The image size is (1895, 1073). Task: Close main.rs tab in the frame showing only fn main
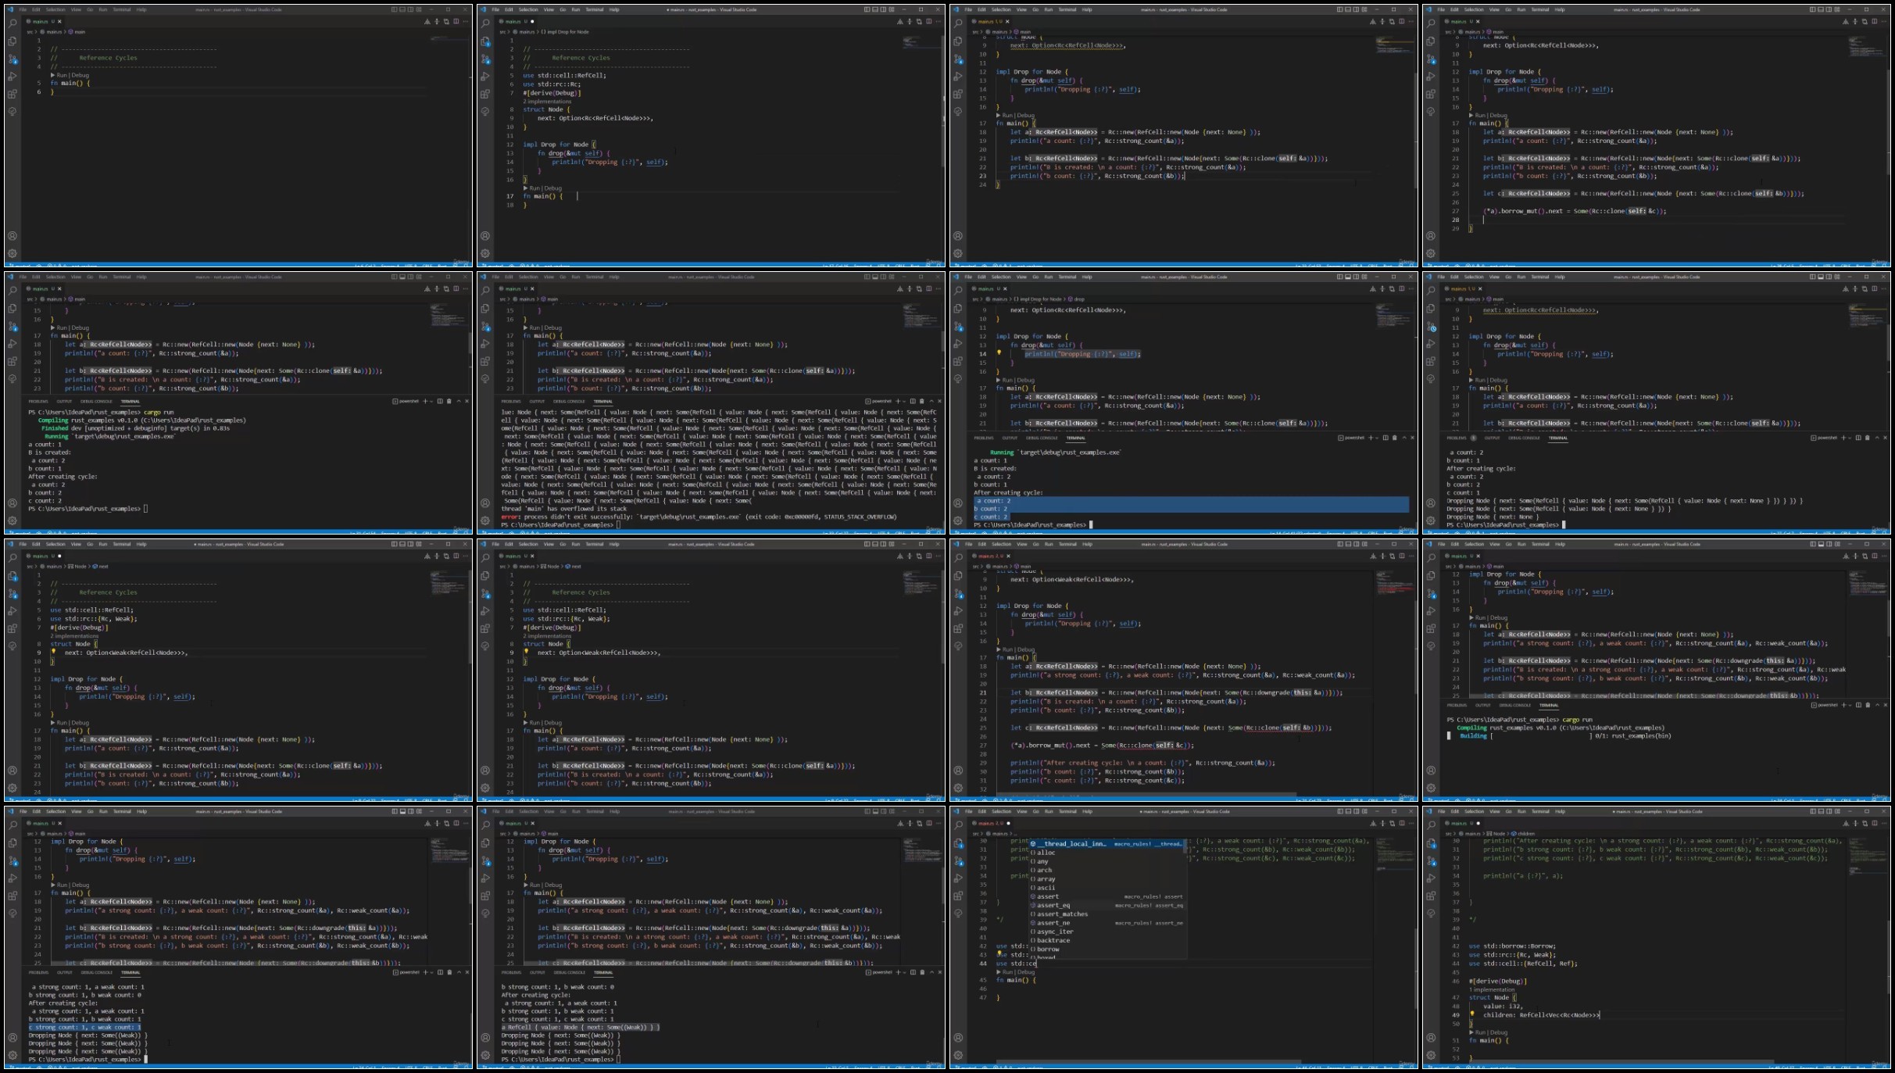click(60, 21)
